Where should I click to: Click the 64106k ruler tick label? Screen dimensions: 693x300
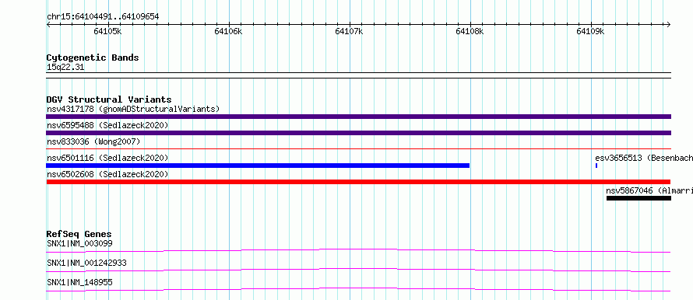pos(228,32)
